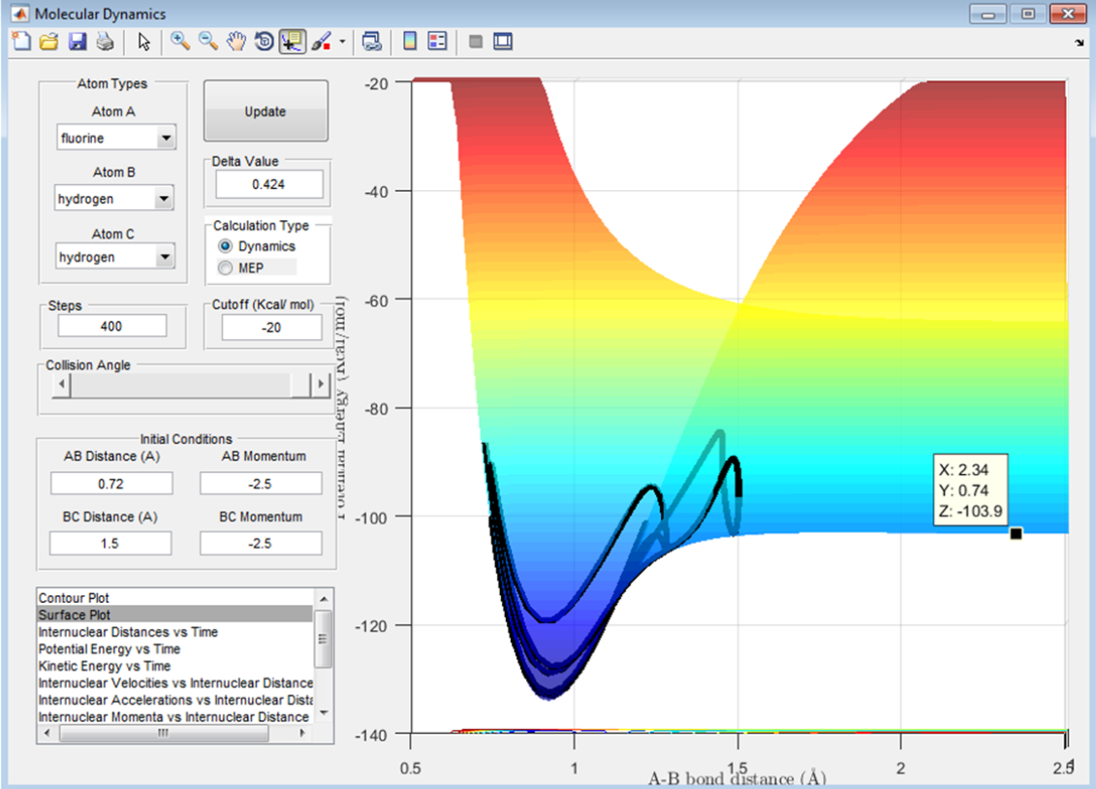Viewport: 1096px width, 789px height.
Task: Select Kinetic Energy vs Time
Action: 174,666
